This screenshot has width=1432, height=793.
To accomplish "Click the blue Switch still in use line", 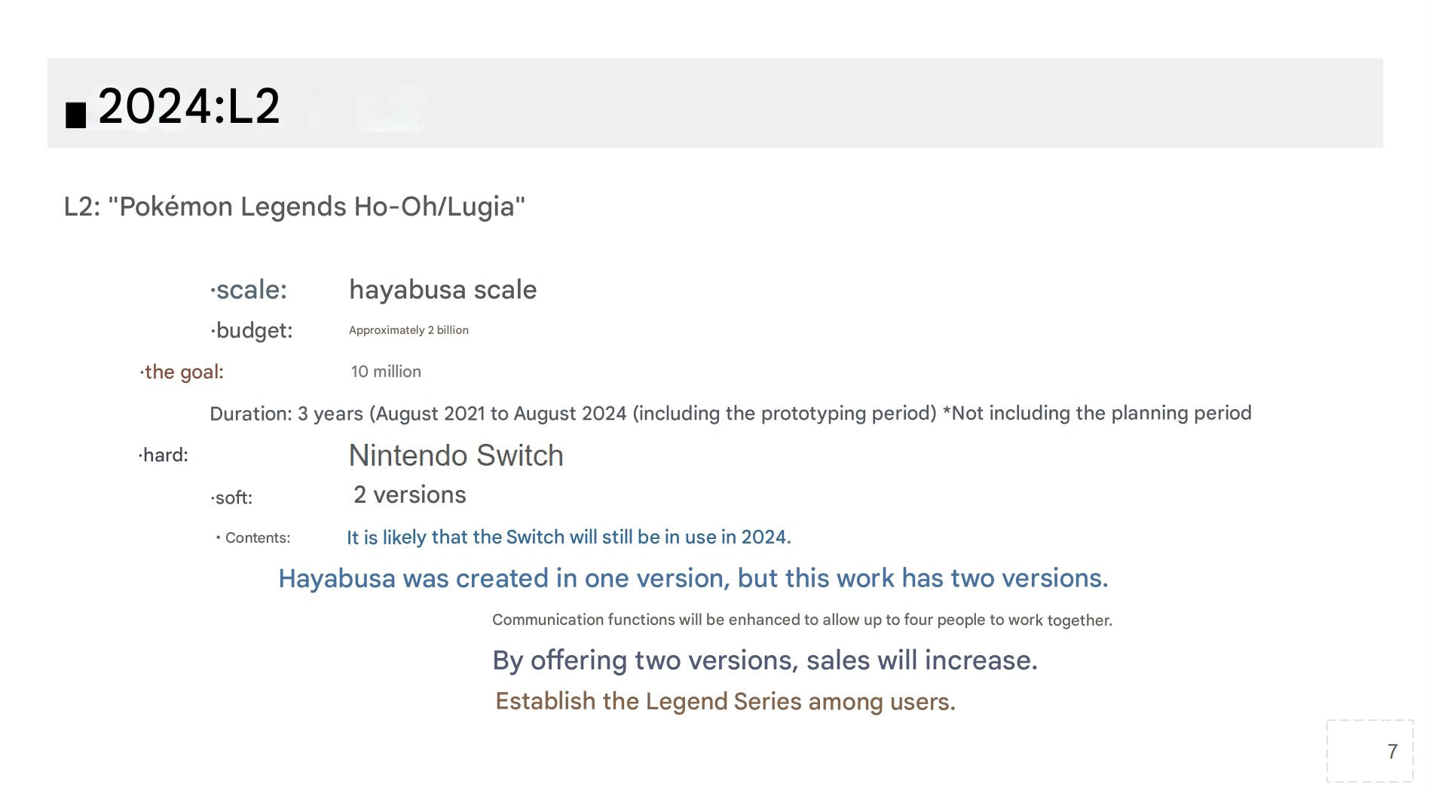I will 569,537.
